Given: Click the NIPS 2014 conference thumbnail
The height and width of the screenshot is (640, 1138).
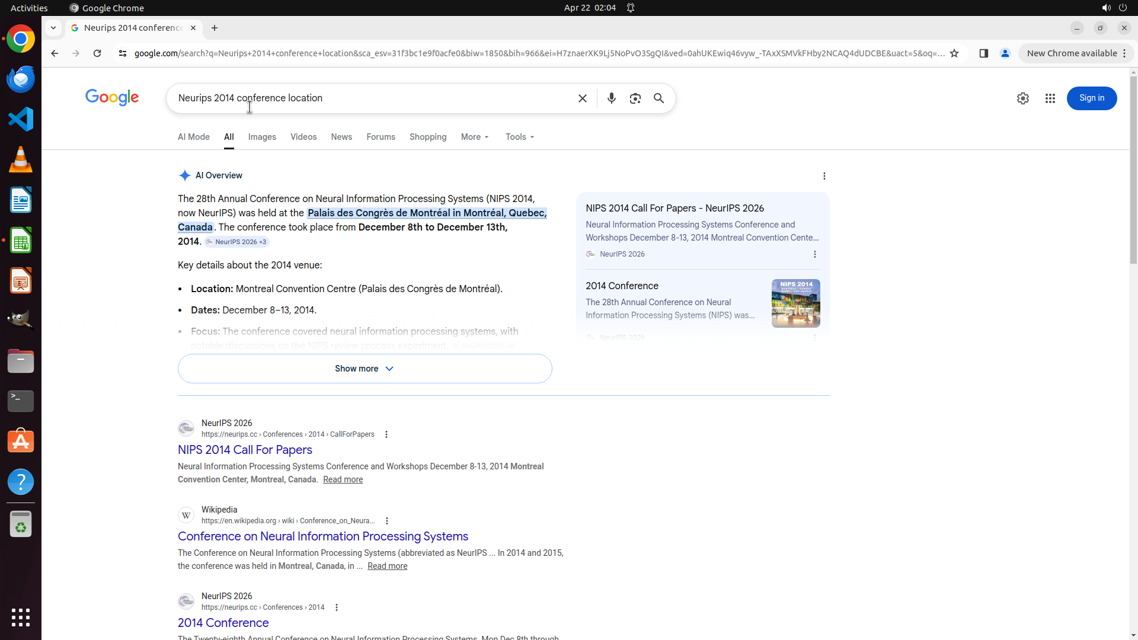Looking at the screenshot, I should 795,303.
